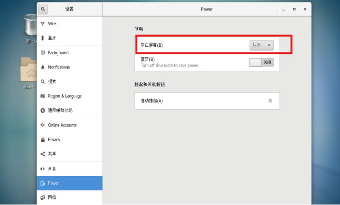
Task: Click the Notifications bell icon
Action: click(x=43, y=67)
